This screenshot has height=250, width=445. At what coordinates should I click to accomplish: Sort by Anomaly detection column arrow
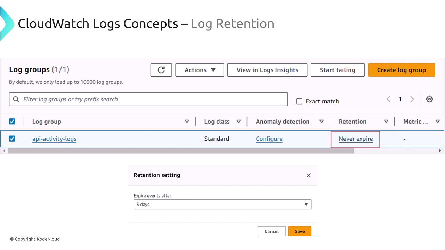click(322, 122)
